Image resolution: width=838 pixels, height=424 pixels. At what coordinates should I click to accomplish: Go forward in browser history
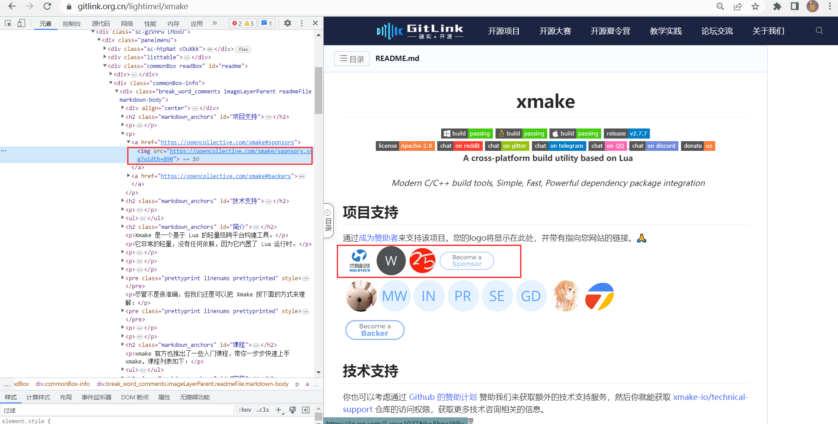[x=29, y=6]
